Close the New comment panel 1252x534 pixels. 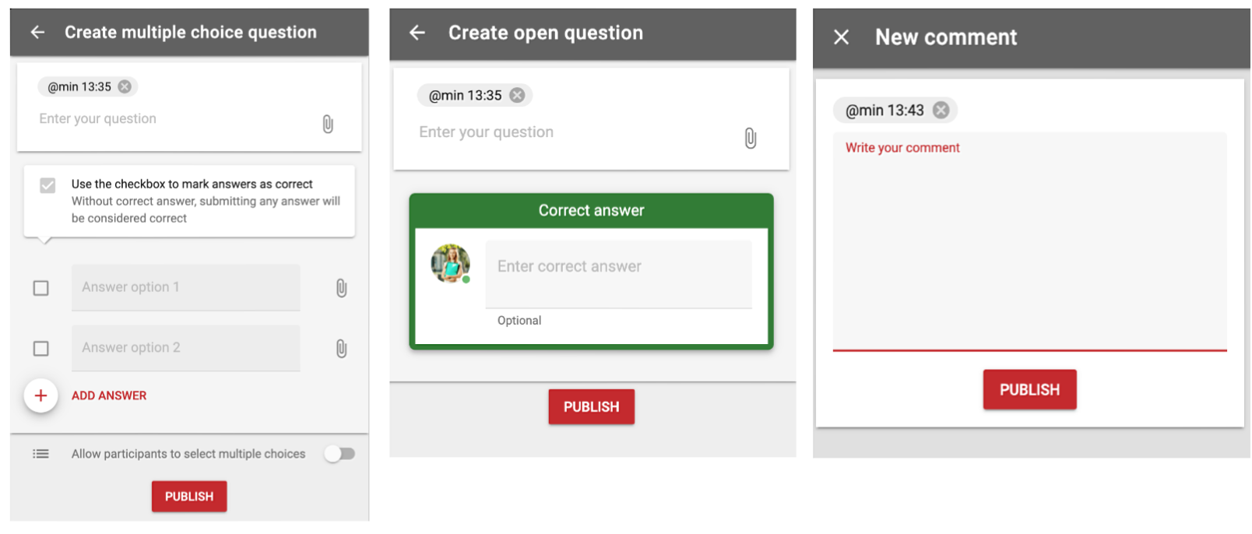coord(841,37)
